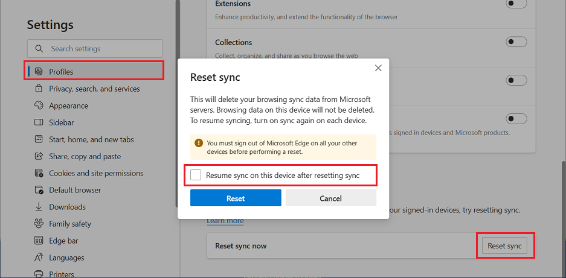Open Share, copy and paste settings

(85, 156)
